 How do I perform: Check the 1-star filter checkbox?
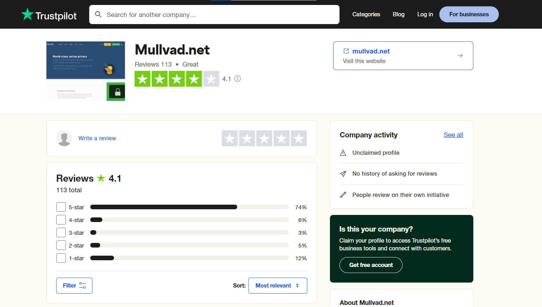[61, 258]
